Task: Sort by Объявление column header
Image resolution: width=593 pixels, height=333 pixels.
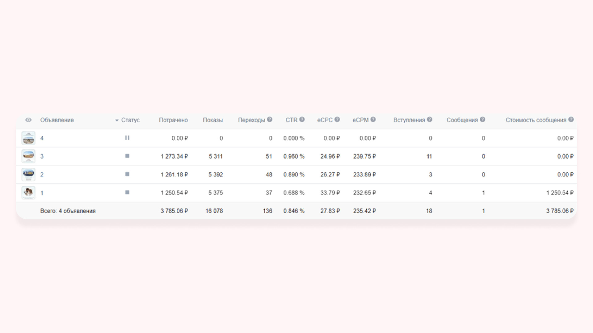Action: (57, 120)
